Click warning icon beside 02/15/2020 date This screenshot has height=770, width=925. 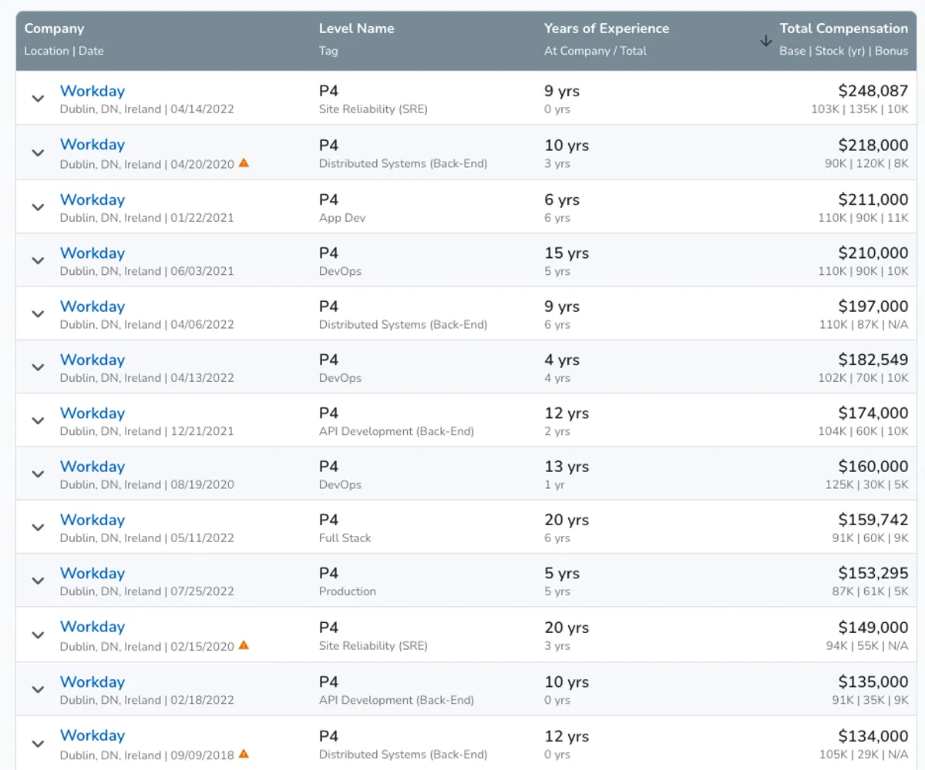[x=244, y=645]
